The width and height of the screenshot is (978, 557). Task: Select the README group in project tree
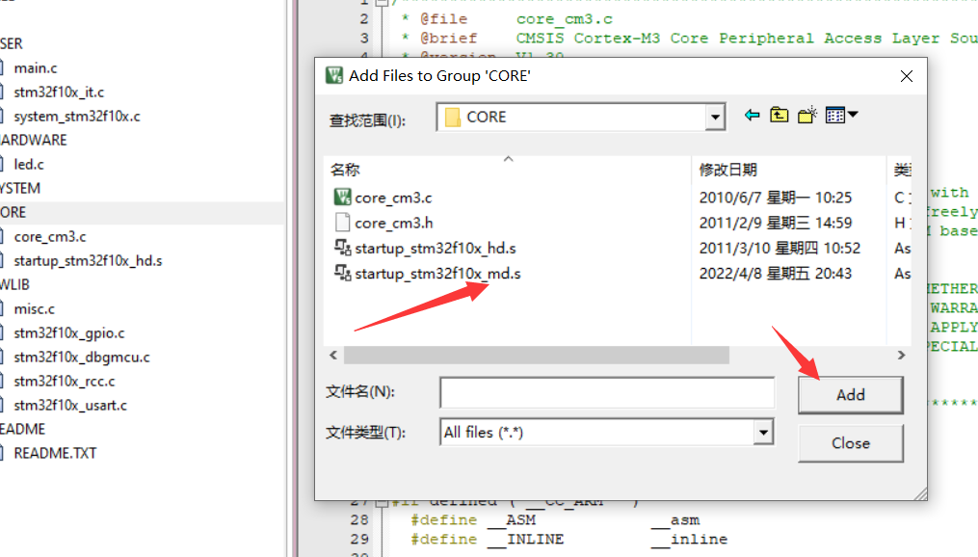pos(22,429)
